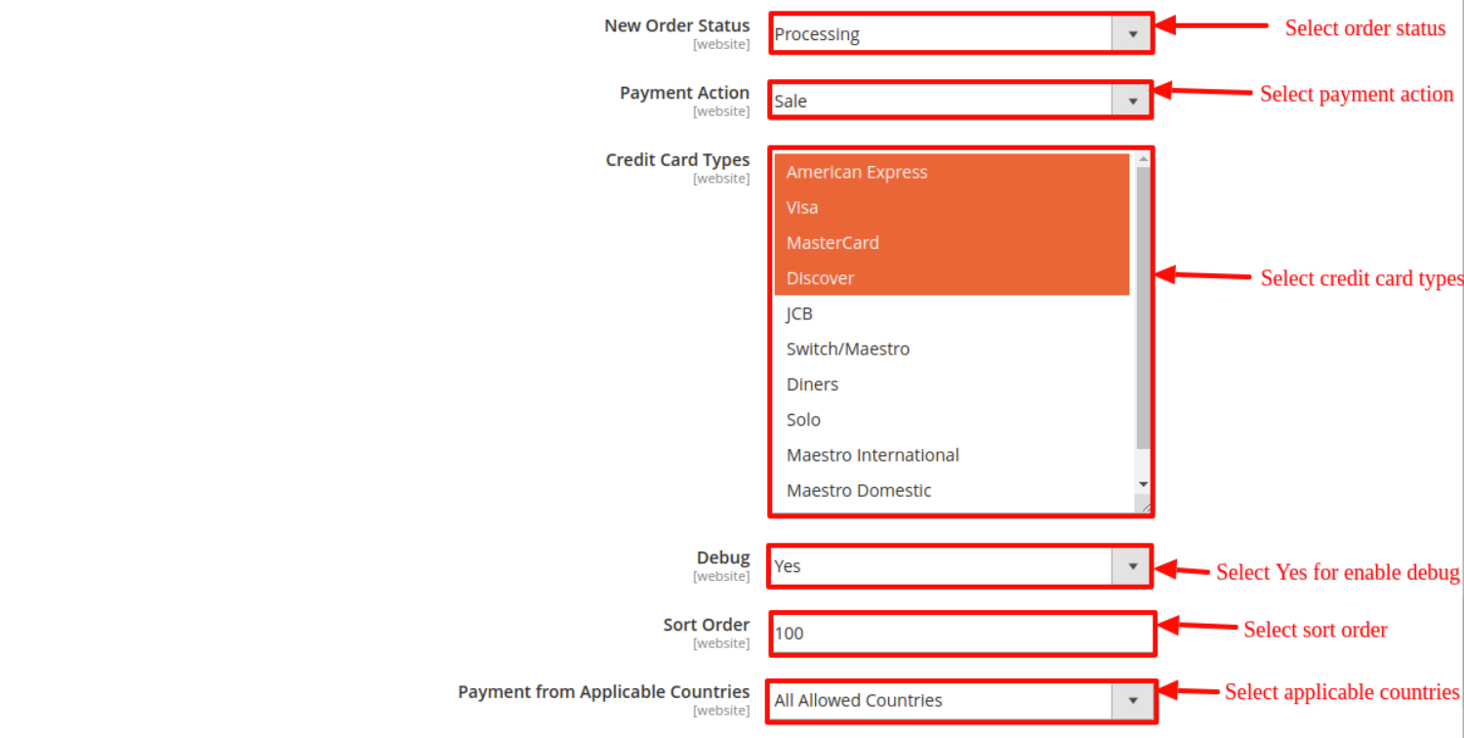This screenshot has height=738, width=1464.
Task: Choose Diners in the card list
Action: click(x=812, y=385)
